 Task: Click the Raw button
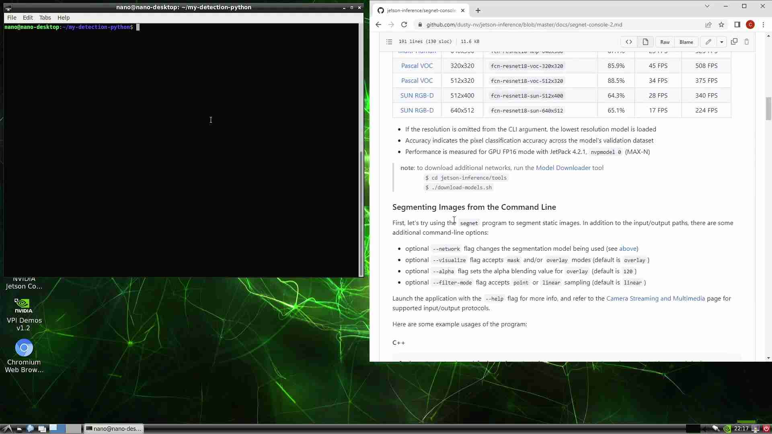[x=665, y=42]
